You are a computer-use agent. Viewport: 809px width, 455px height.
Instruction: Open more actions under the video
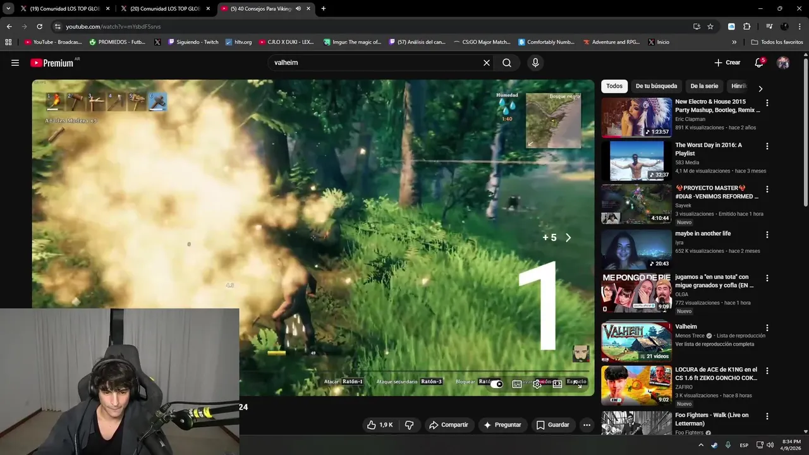tap(587, 425)
